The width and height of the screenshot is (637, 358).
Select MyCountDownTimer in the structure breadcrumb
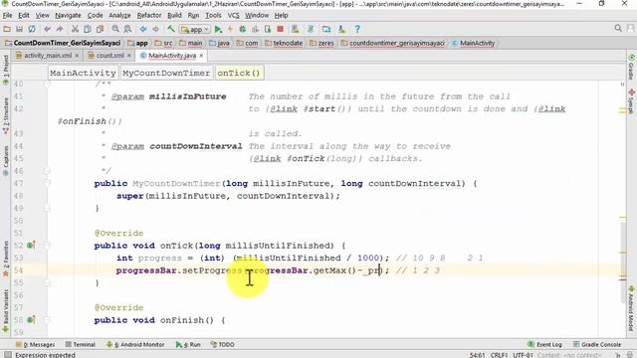166,73
